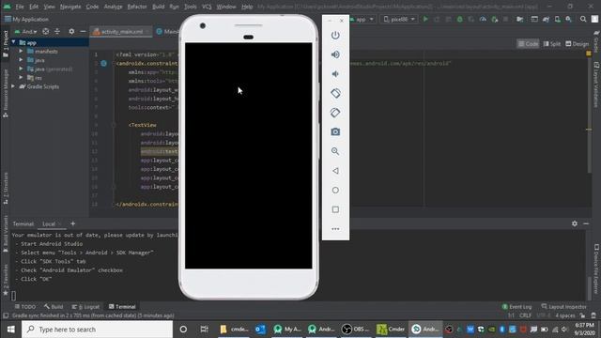Screen dimensions: 601x338
Task: Switch to OBS in the taskbar
Action: pyautogui.click(x=355, y=330)
